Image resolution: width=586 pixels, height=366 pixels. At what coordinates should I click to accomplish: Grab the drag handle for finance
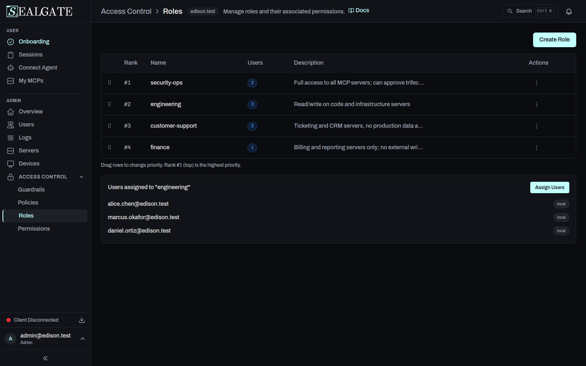(x=109, y=147)
